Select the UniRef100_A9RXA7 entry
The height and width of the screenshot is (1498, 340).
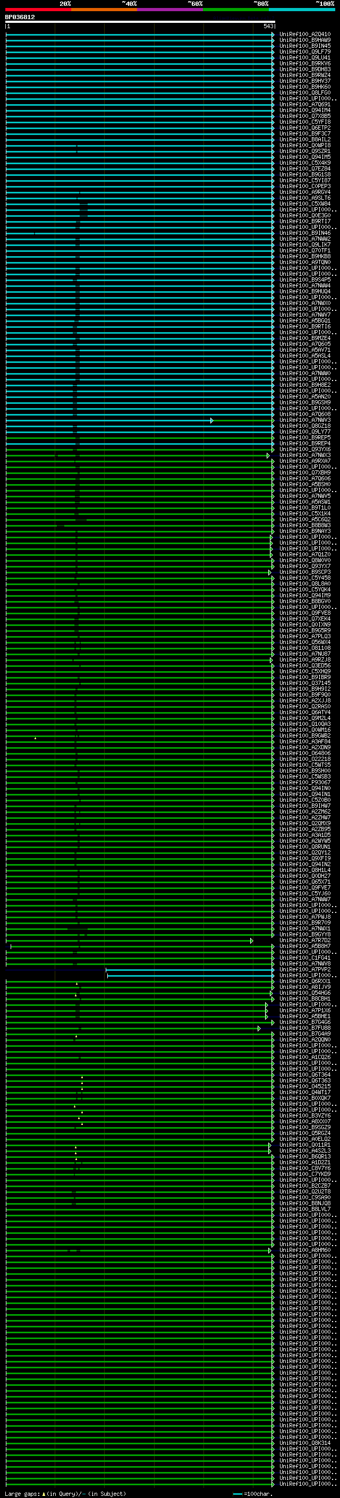(x=304, y=461)
